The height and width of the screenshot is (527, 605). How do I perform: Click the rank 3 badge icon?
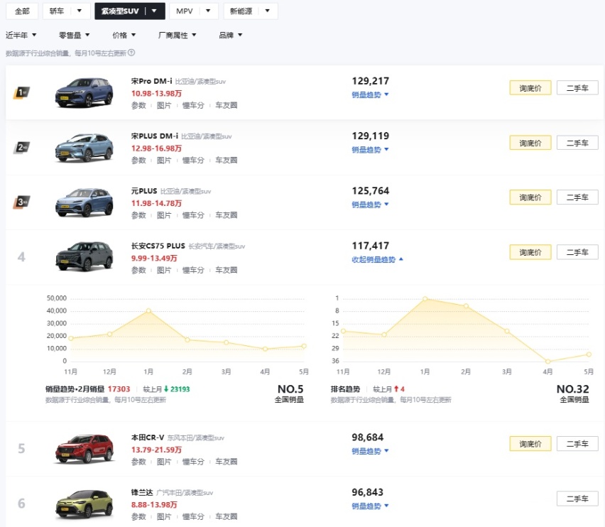21,202
